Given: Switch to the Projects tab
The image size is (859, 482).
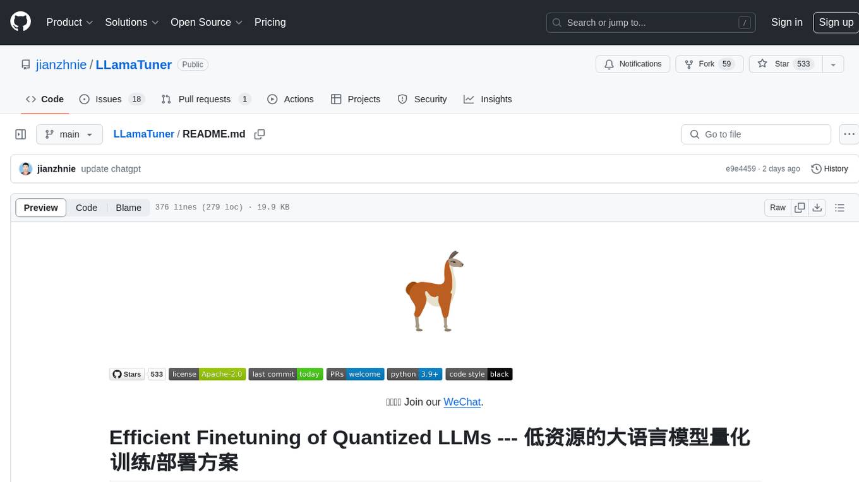Looking at the screenshot, I should tap(356, 99).
